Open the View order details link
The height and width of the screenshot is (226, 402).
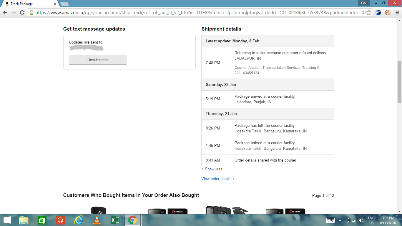tap(216, 179)
